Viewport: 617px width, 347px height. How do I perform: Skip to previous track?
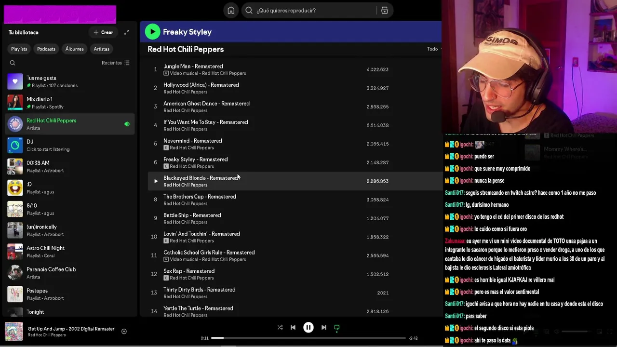293,327
